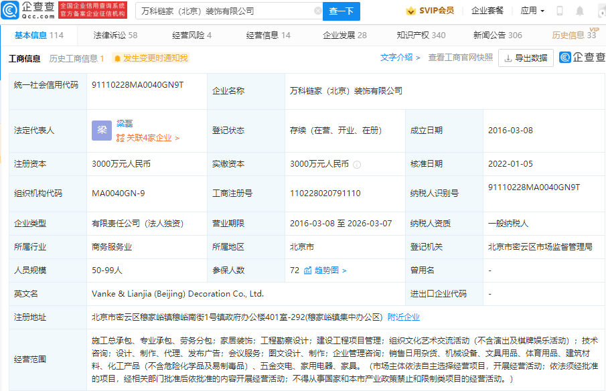Click the Qcc.com logo in header
606x391 pixels.
point(28,11)
